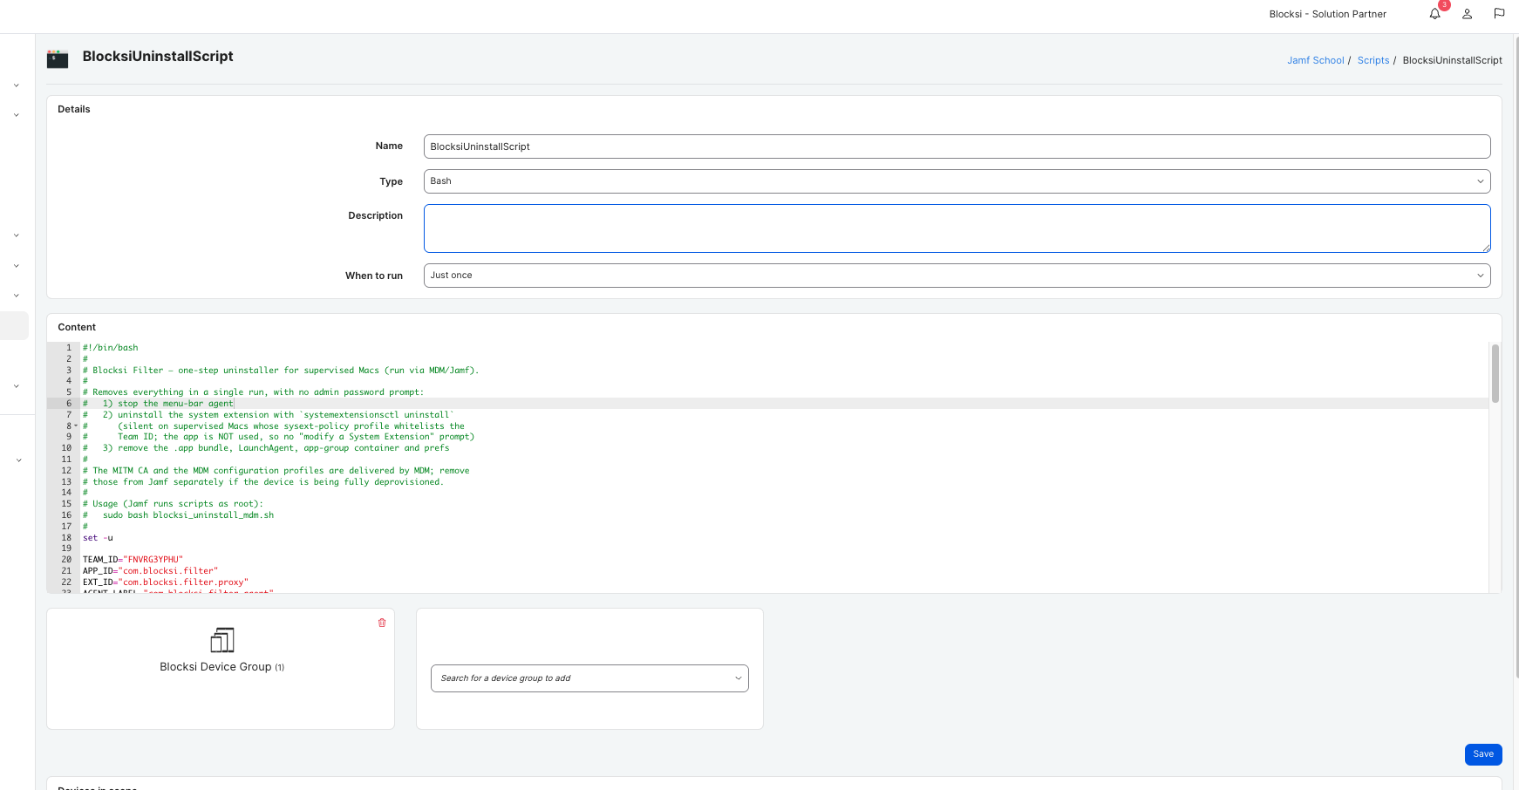Screen dimensions: 1519x790
Task: Click the 'Blocksi Filter – one-step uninstaller' comment line
Action: [281, 371]
